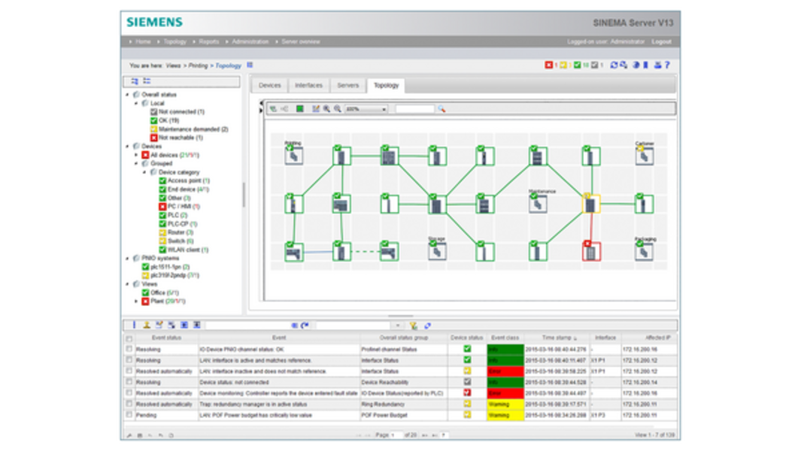Click in the topology search input field
This screenshot has height=451, width=801.
point(415,109)
